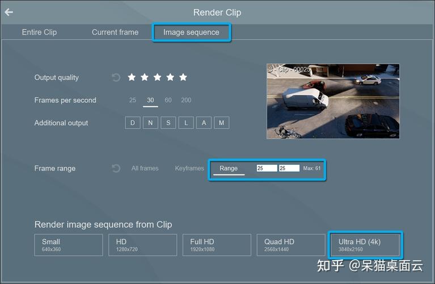
Task: Select 30 frames per second
Action: [x=150, y=100]
